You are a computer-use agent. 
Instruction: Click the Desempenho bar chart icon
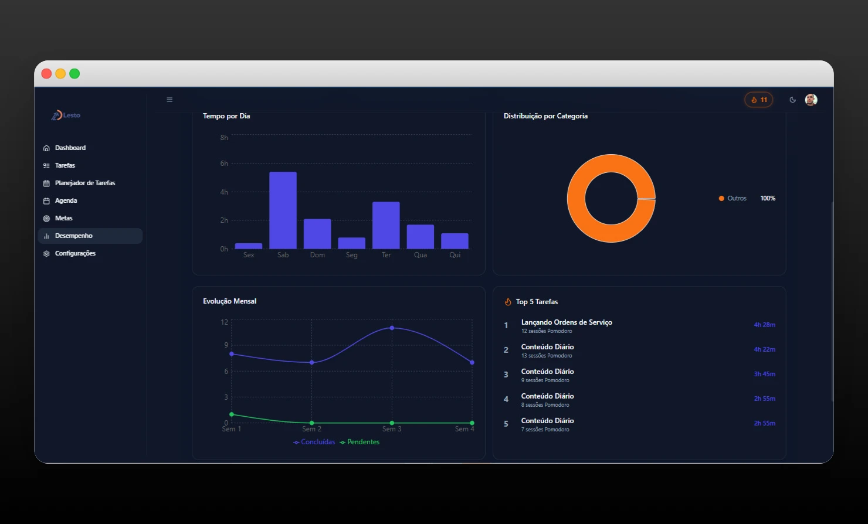[x=46, y=236]
